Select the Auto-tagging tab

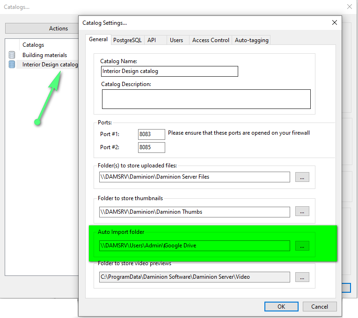click(x=251, y=40)
